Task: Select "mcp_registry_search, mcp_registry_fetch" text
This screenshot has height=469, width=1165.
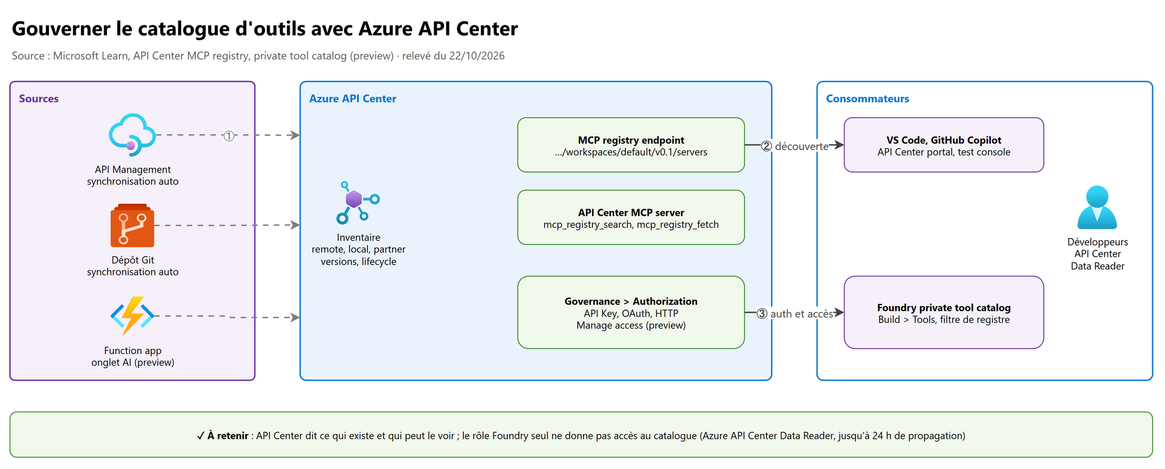Action: (x=631, y=225)
